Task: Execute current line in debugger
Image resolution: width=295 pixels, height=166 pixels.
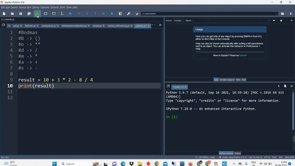Action: [x=79, y=13]
